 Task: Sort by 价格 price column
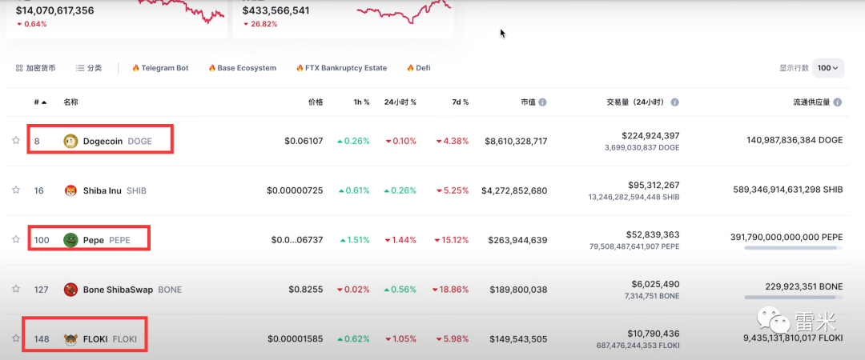click(x=316, y=102)
